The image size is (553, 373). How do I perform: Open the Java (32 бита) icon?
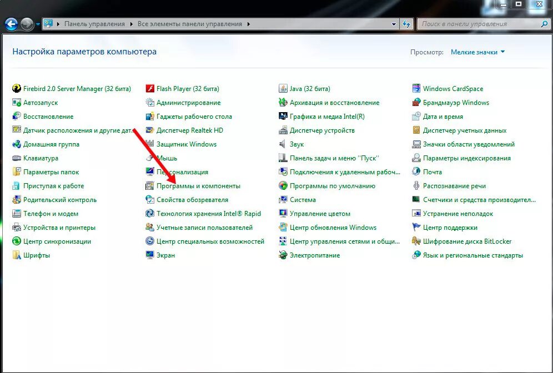(283, 88)
